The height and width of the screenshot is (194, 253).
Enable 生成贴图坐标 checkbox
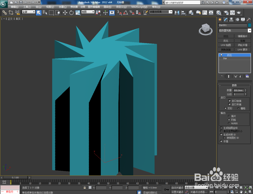point(221,128)
